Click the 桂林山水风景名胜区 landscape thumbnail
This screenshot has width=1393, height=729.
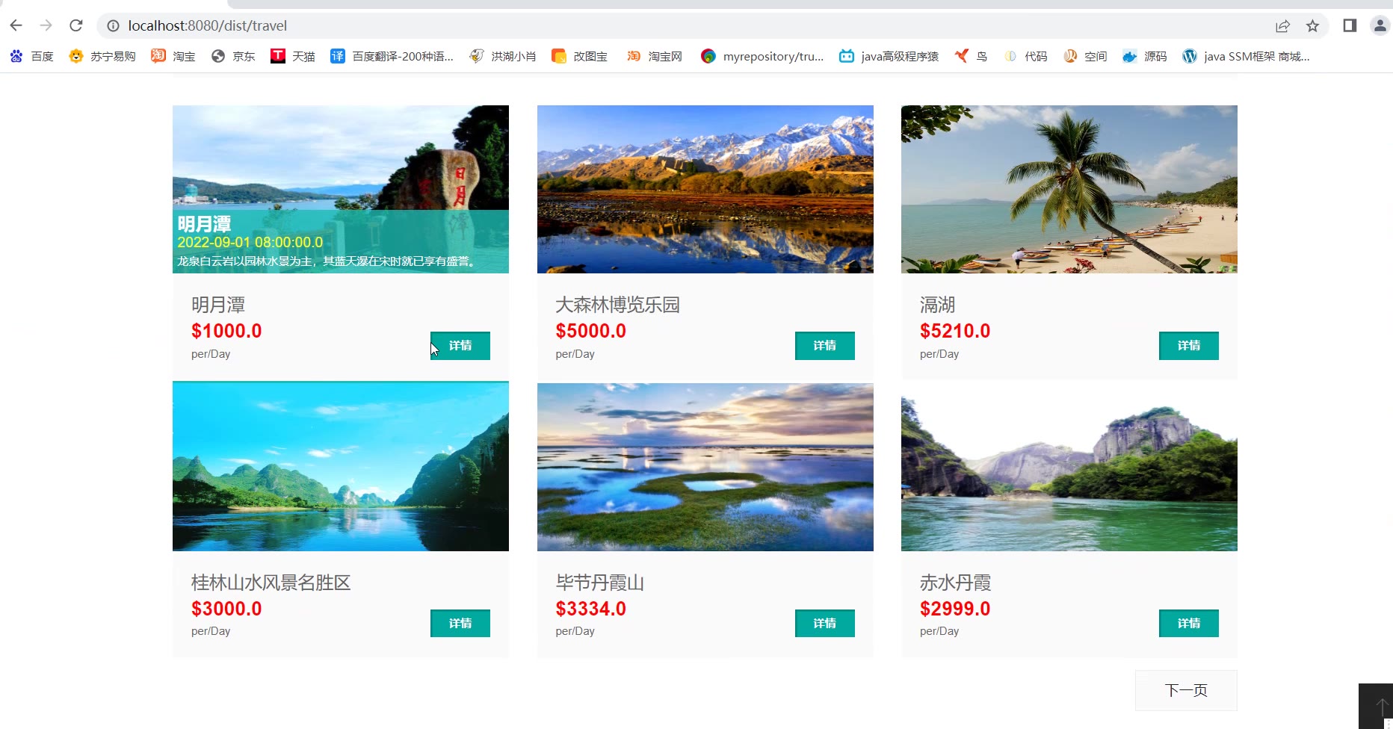(341, 467)
